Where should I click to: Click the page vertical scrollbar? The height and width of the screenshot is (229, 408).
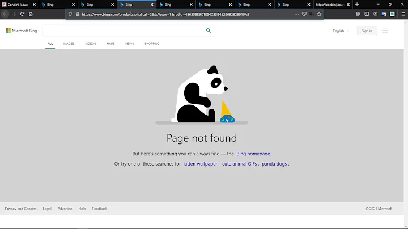click(x=406, y=124)
